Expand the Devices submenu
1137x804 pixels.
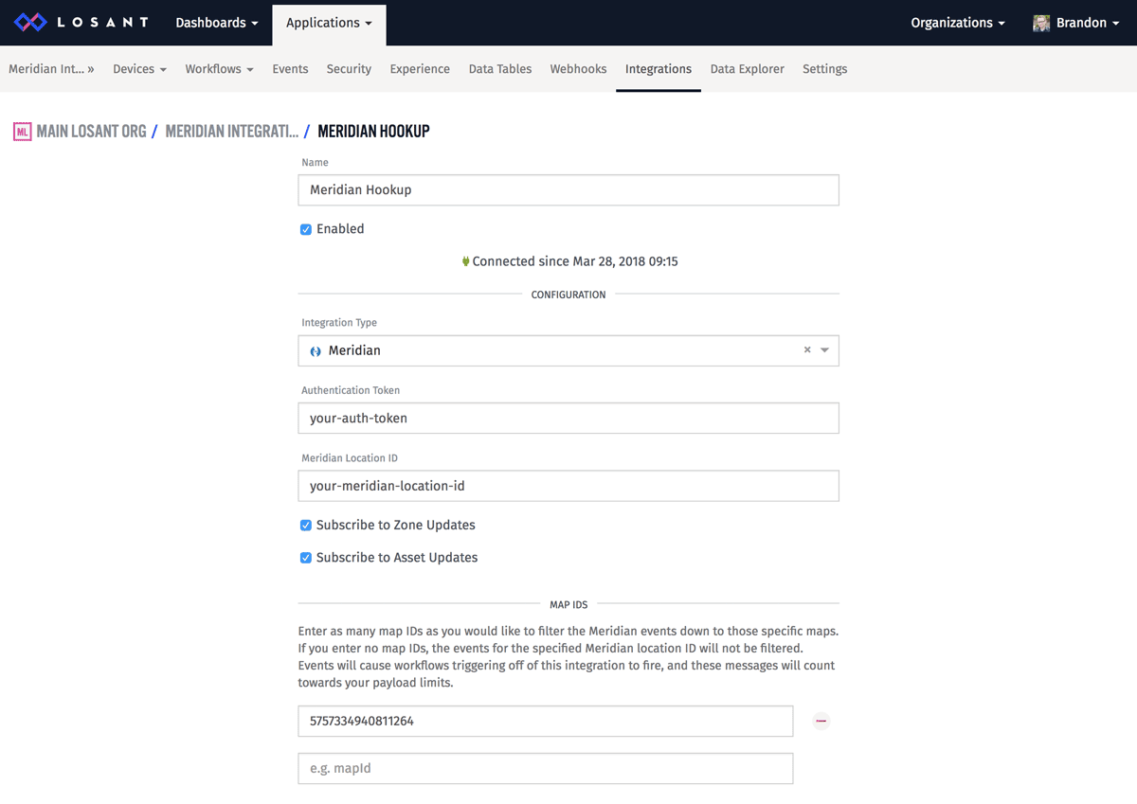[x=139, y=69]
